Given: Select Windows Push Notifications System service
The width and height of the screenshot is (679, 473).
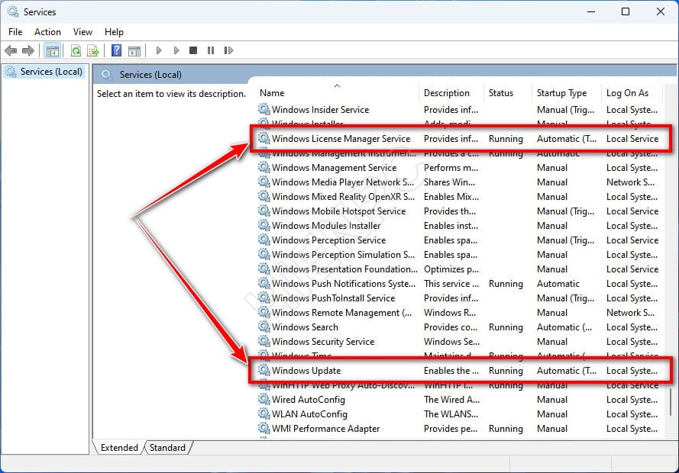Looking at the screenshot, I should tap(459, 284).
